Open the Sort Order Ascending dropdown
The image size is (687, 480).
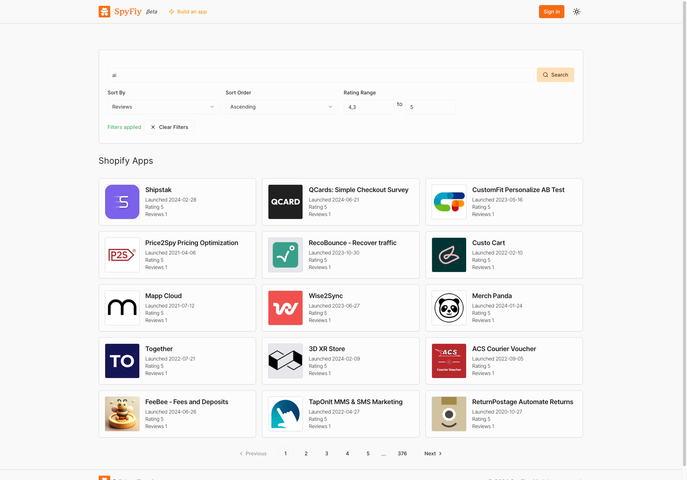[x=281, y=107]
